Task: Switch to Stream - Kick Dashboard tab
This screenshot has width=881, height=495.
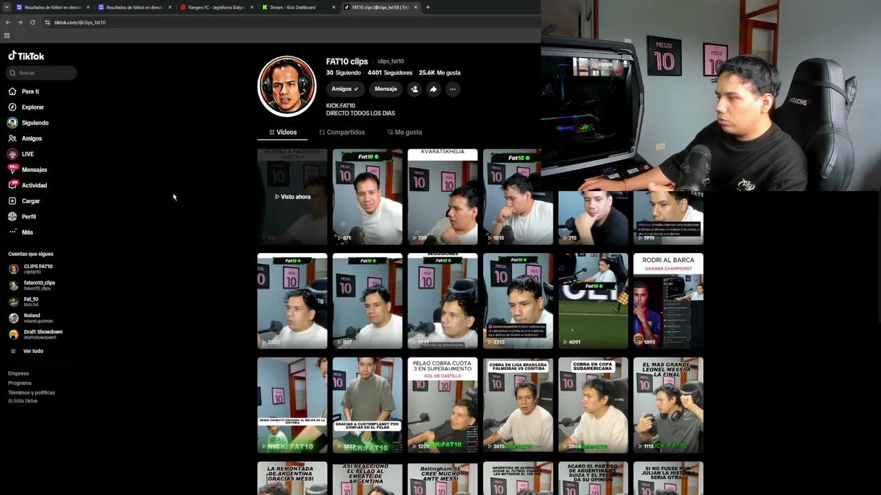Action: point(299,8)
